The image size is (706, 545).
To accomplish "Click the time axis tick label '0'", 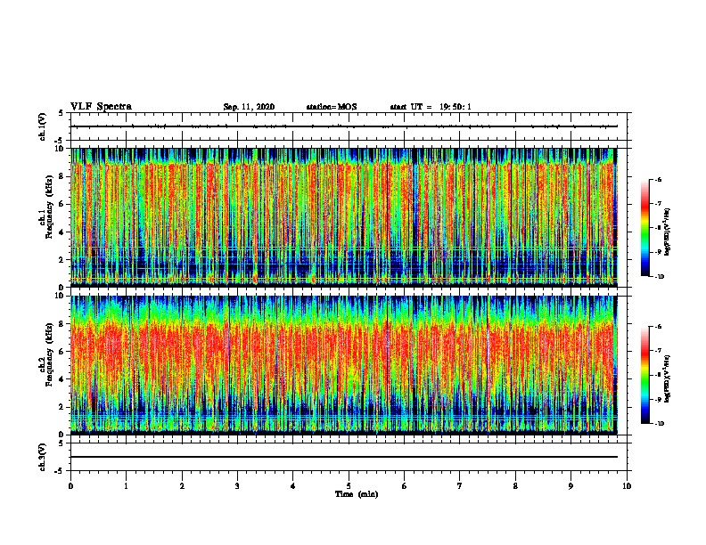I will coord(70,486).
